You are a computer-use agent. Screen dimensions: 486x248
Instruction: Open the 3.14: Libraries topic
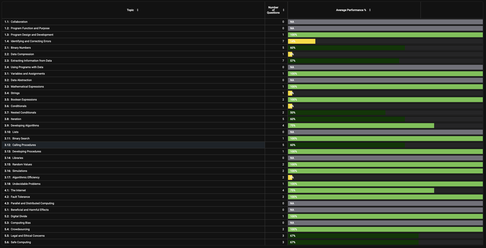click(14, 157)
